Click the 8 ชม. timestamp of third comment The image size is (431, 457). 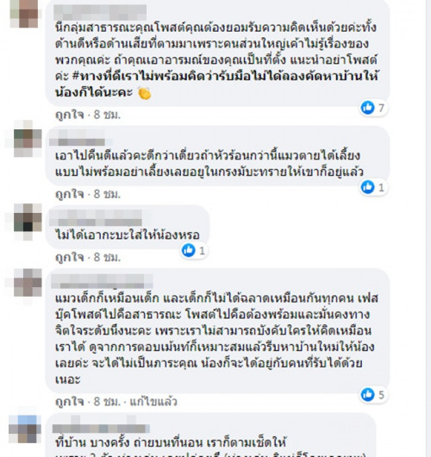click(107, 257)
